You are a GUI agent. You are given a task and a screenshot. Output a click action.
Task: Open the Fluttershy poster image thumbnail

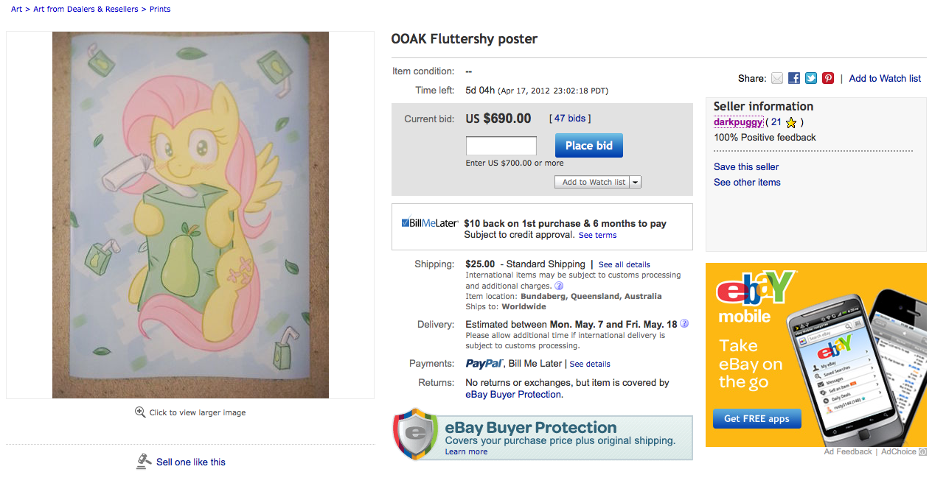pos(190,215)
